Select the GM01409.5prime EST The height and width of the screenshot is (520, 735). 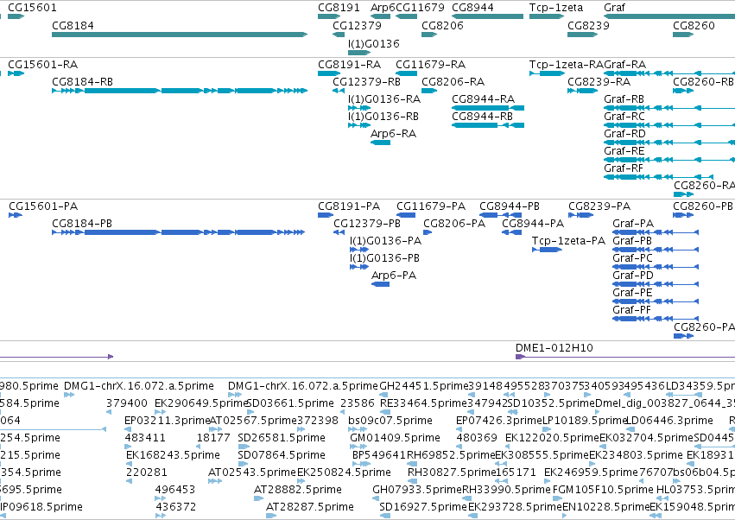[x=358, y=447]
